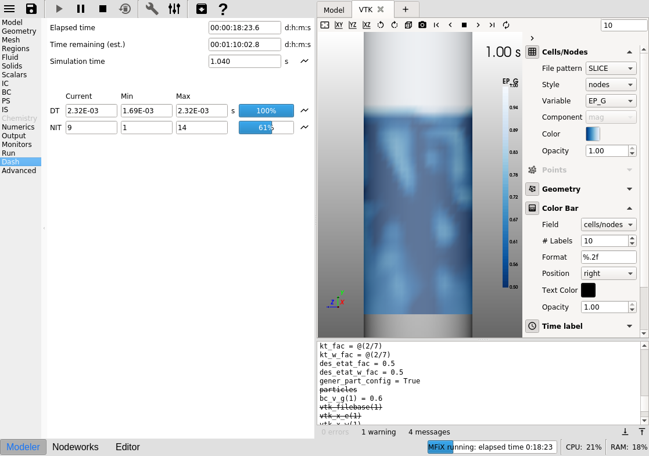Jump to the last VTK frame
Screen dimensions: 649x456
click(492, 25)
